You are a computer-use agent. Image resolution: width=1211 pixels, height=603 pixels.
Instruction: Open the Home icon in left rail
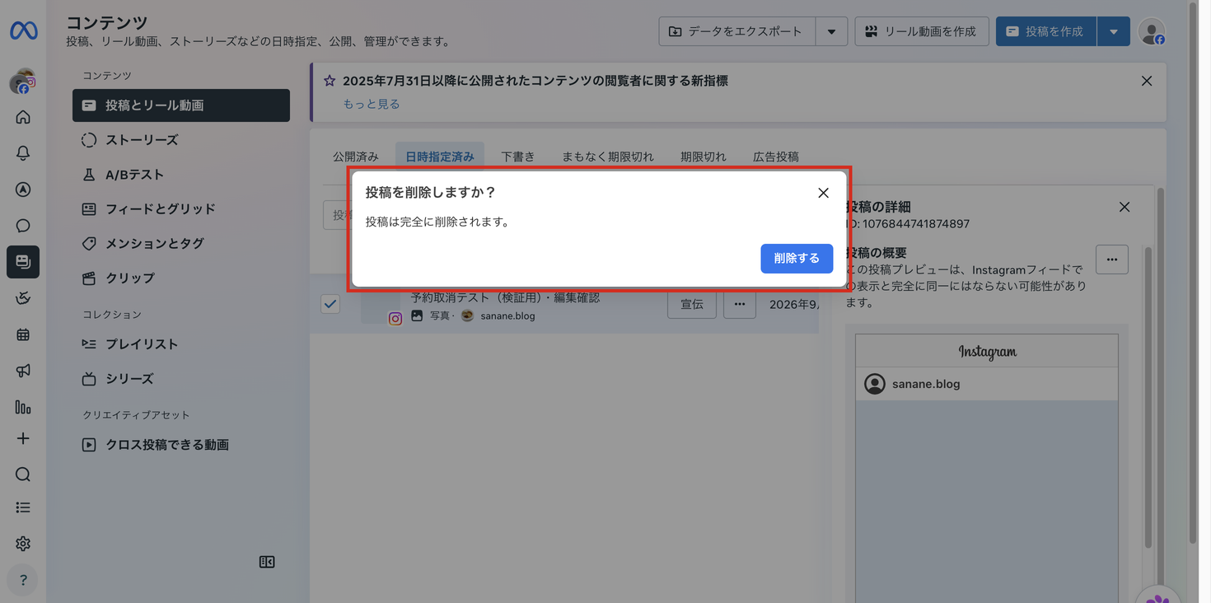(x=23, y=117)
